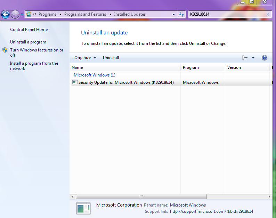Expand the arrow after Programs and Features
This screenshot has width=276, height=218.
point(110,14)
